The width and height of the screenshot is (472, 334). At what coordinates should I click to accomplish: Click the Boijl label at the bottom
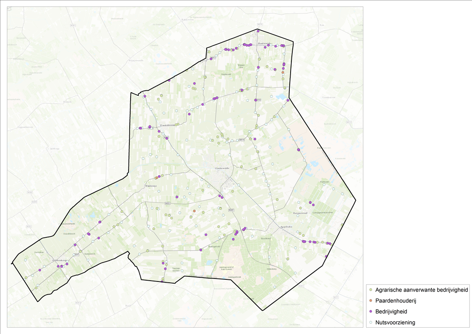[128, 305]
